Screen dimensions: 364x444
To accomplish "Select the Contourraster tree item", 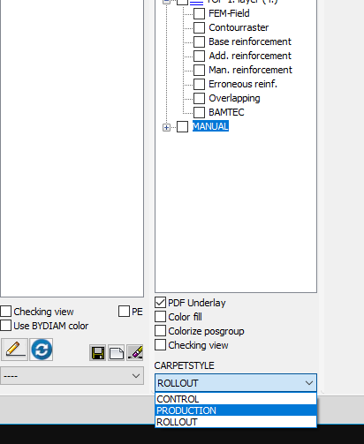I will tap(239, 27).
